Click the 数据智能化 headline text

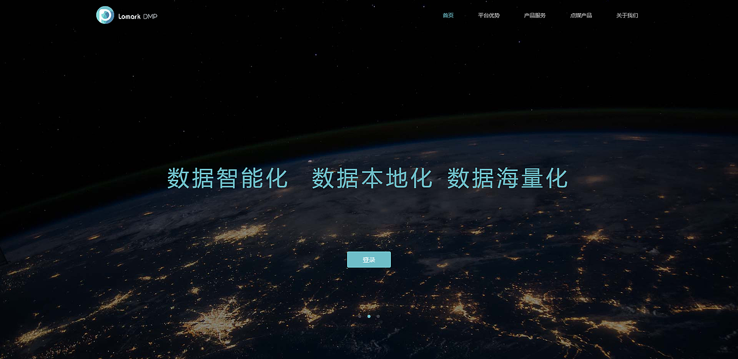[228, 178]
